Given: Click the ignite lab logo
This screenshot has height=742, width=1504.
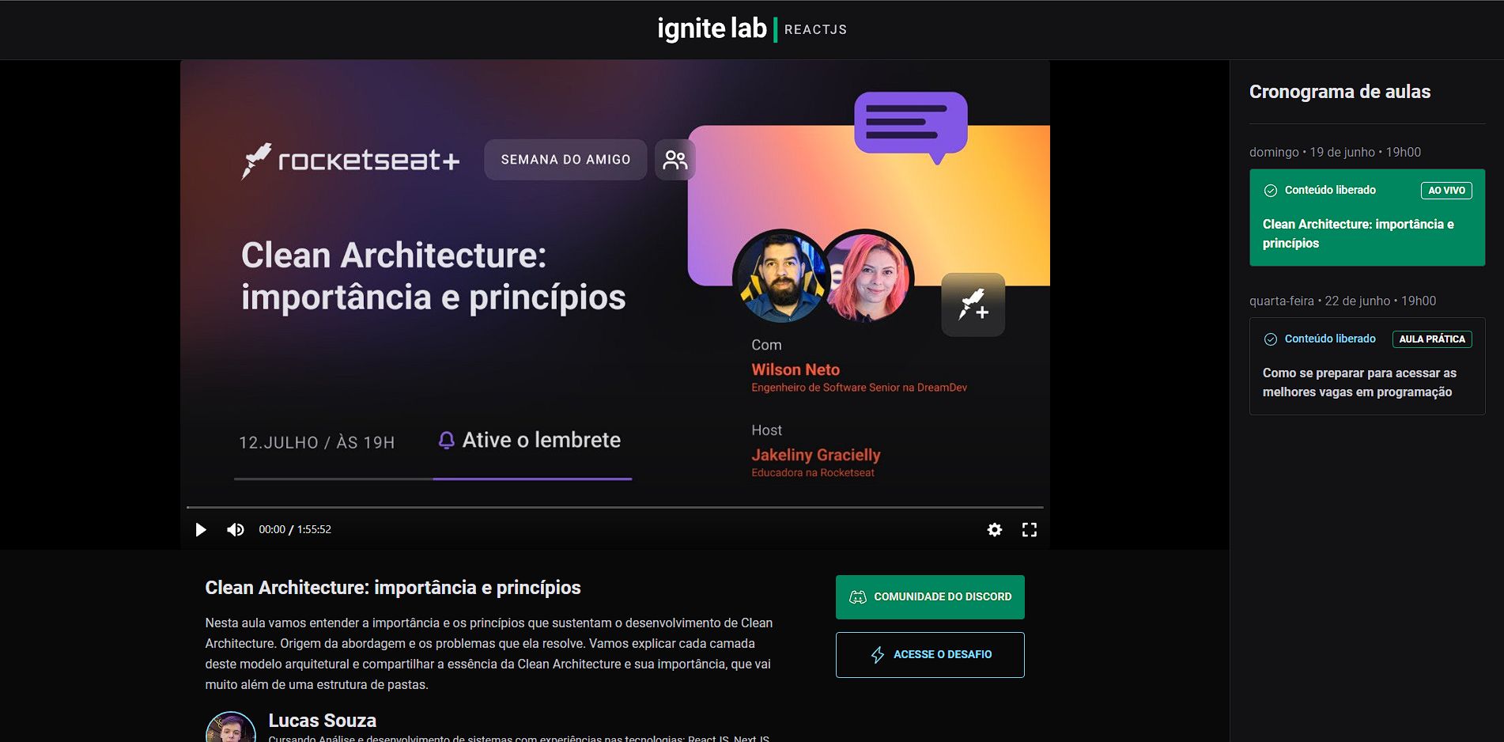Looking at the screenshot, I should 712,29.
